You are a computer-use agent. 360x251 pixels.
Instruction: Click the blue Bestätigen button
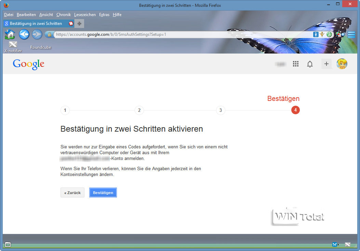click(103, 193)
